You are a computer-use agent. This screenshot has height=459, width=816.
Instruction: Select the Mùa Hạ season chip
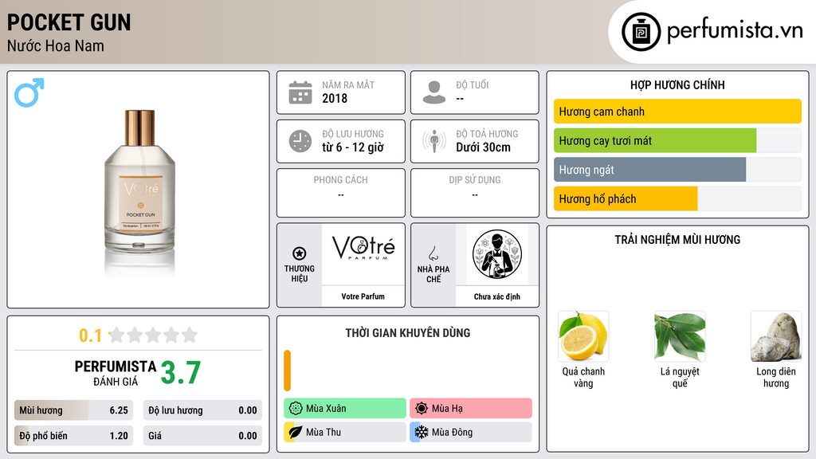point(471,409)
